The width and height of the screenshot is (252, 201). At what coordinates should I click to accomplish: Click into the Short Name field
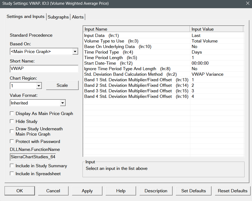click(44, 69)
